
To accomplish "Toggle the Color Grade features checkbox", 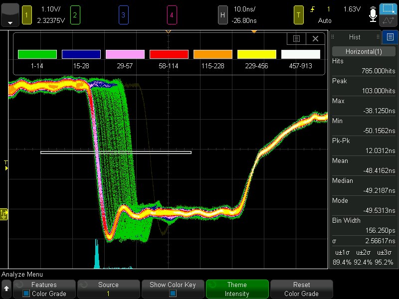I will click(x=26, y=294).
